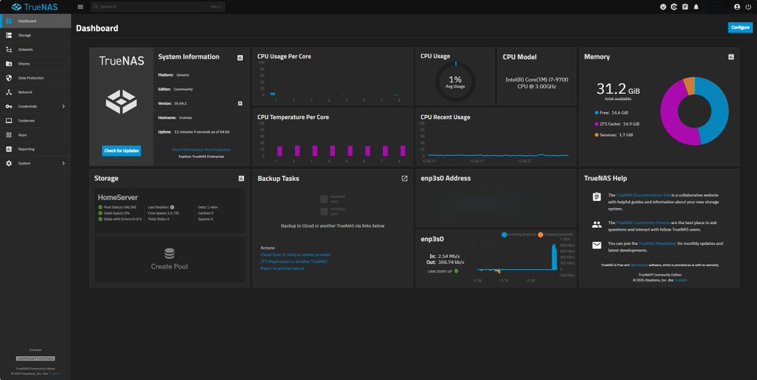Viewport: 757px width, 380px height.
Task: Open Dashboard in the sidebar
Action: (35, 21)
